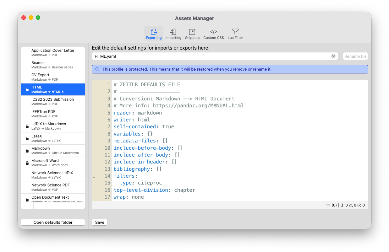Select the LaTeX to Markdown profile

(x=53, y=126)
